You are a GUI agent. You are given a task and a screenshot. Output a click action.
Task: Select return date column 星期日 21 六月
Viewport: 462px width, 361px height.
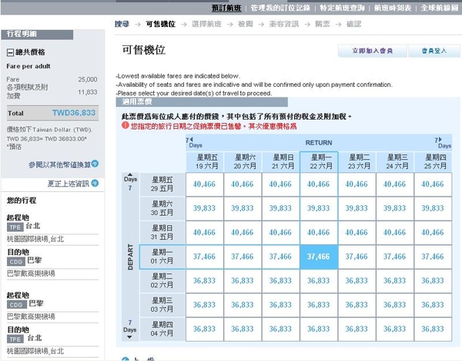[x=281, y=162]
